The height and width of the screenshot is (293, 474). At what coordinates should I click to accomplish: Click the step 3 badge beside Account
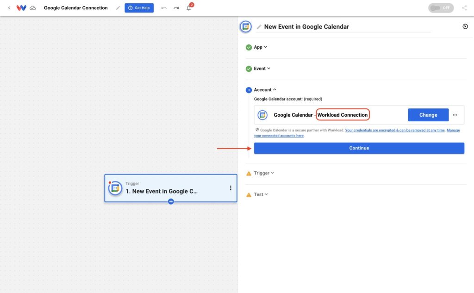[249, 90]
